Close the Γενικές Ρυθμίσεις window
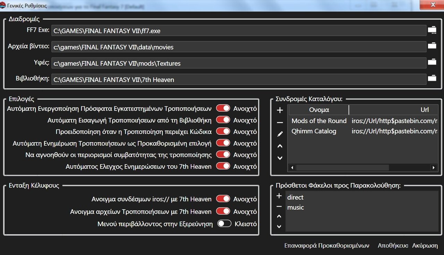 (x=432, y=5)
